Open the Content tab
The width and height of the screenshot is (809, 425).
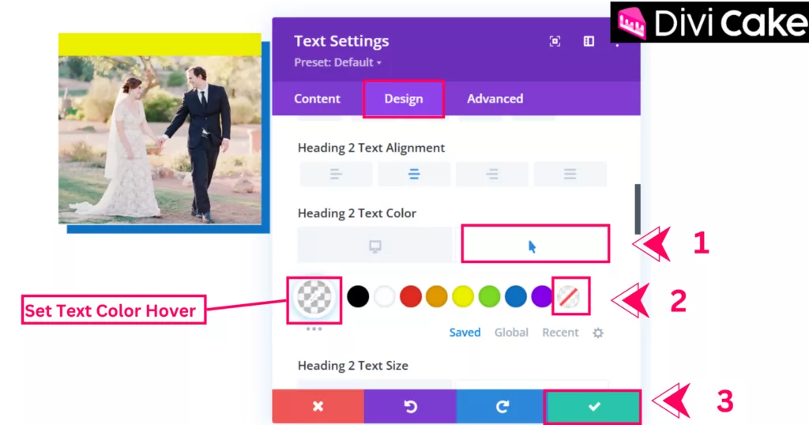point(317,99)
